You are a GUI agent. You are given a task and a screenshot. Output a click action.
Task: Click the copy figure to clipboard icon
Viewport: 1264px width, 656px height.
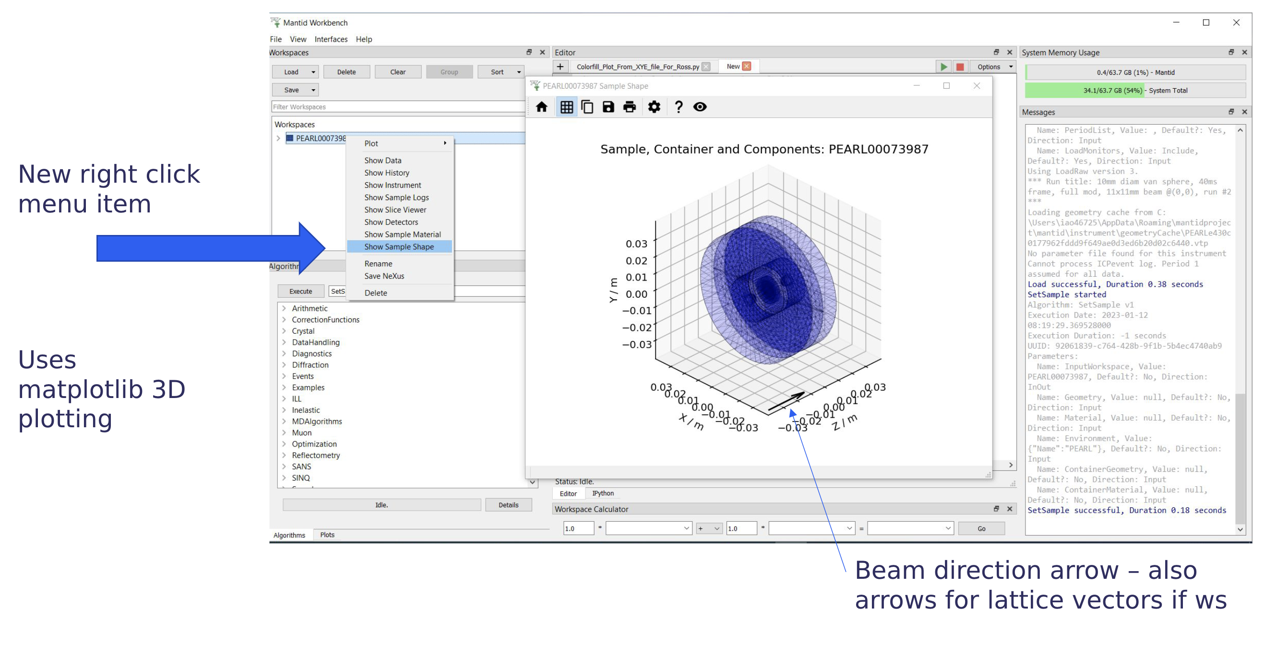click(x=587, y=107)
